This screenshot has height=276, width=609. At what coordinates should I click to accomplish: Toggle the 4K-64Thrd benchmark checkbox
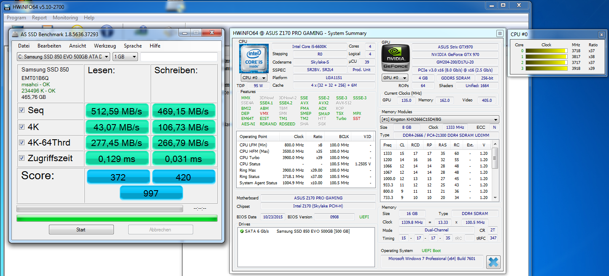click(x=22, y=143)
